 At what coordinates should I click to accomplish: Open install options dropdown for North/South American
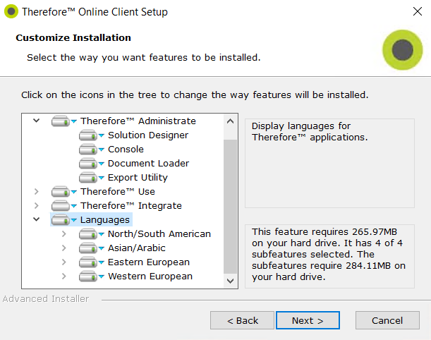(x=102, y=234)
